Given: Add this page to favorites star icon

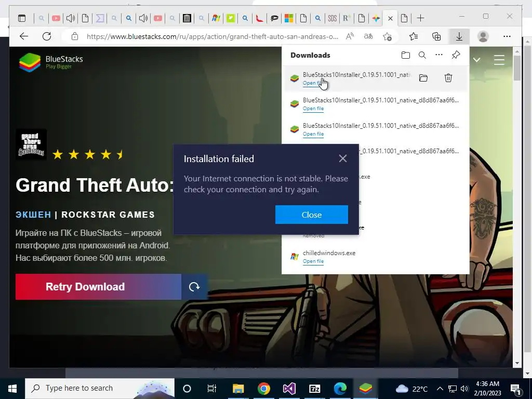Looking at the screenshot, I should click(387, 36).
